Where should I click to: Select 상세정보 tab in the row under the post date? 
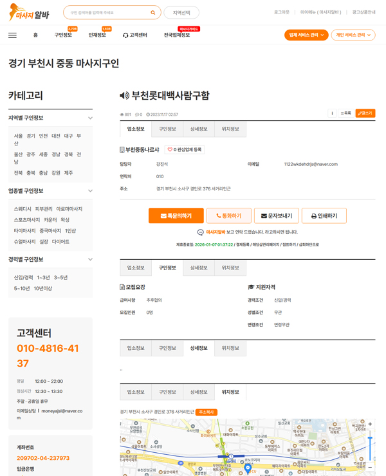point(199,129)
